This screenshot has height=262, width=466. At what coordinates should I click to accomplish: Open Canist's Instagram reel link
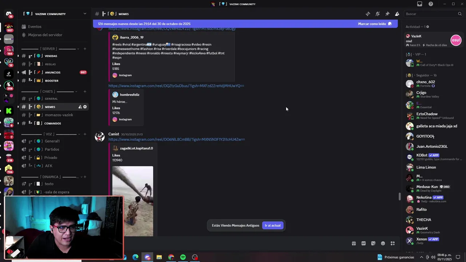pyautogui.click(x=177, y=139)
